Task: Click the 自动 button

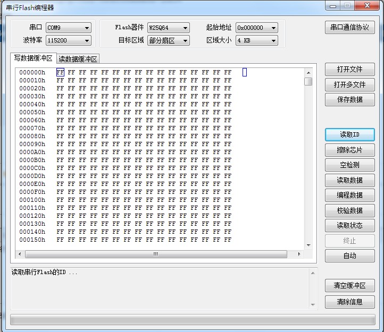Action: pos(350,256)
